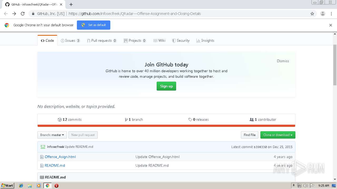Open the Insights tab
The image size is (337, 189).
[x=205, y=40]
